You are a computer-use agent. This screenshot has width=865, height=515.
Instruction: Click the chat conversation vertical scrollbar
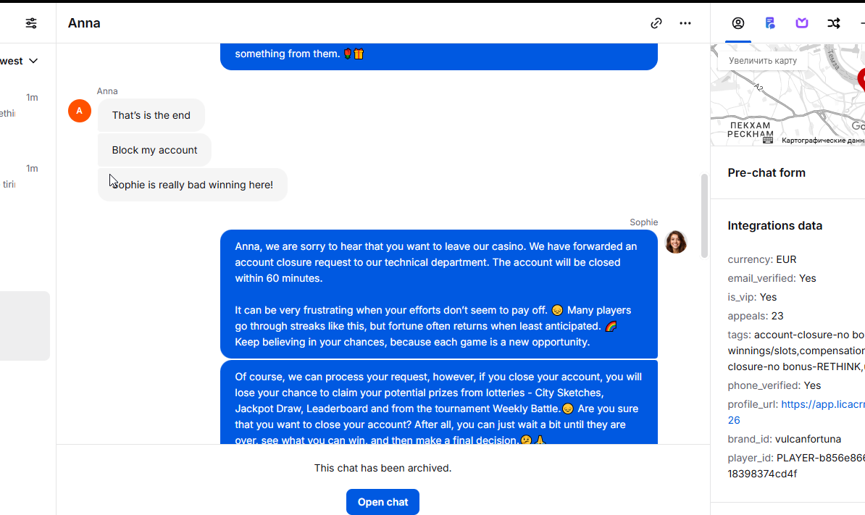tap(704, 216)
